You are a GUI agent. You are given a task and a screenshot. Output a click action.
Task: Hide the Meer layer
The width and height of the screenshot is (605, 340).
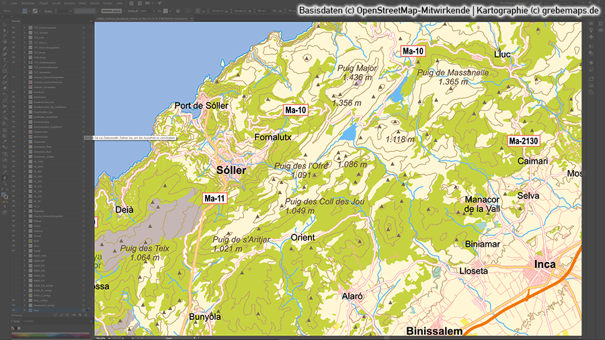point(13,310)
